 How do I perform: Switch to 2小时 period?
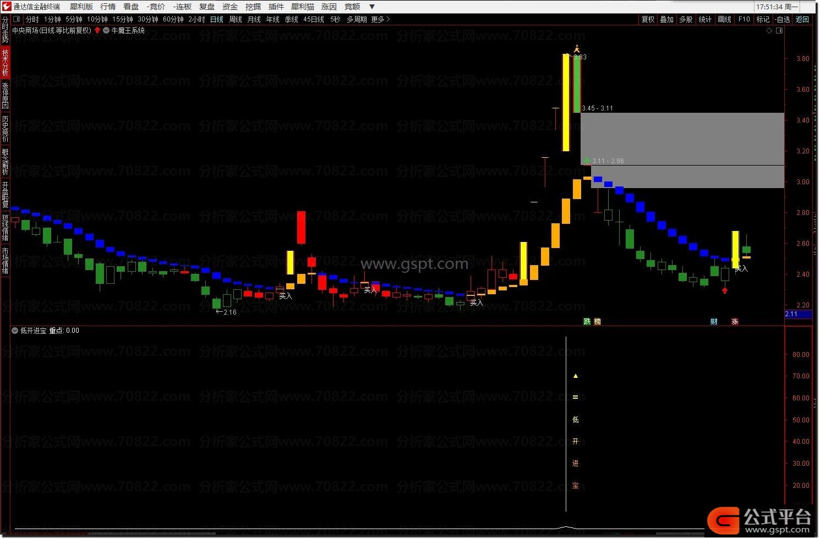(x=196, y=19)
